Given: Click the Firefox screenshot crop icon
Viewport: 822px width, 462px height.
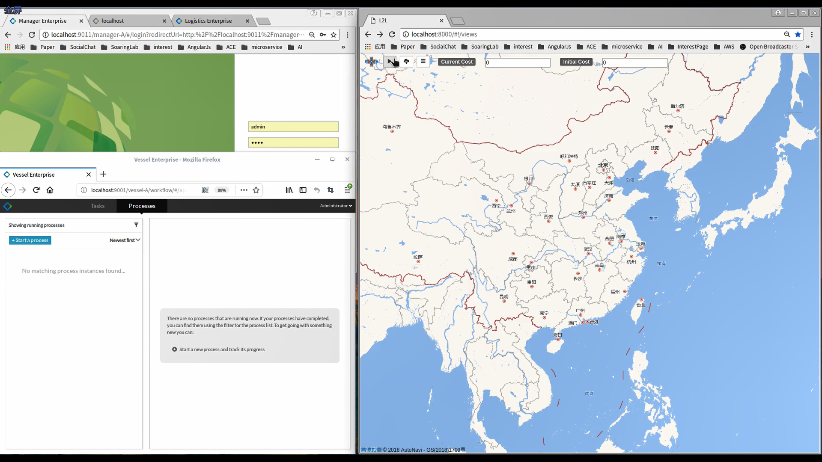Looking at the screenshot, I should 331,190.
